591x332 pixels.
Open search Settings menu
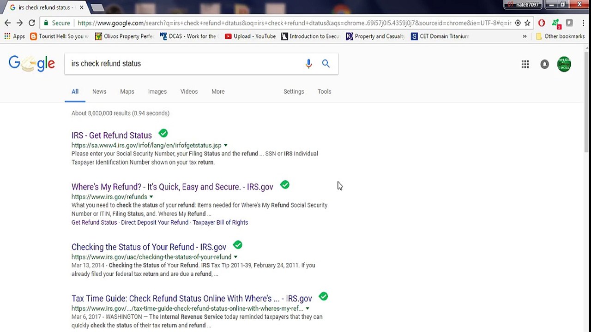pyautogui.click(x=294, y=91)
